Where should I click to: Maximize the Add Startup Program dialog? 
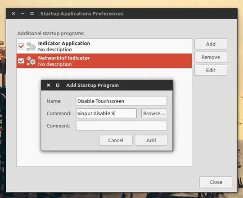(58, 85)
